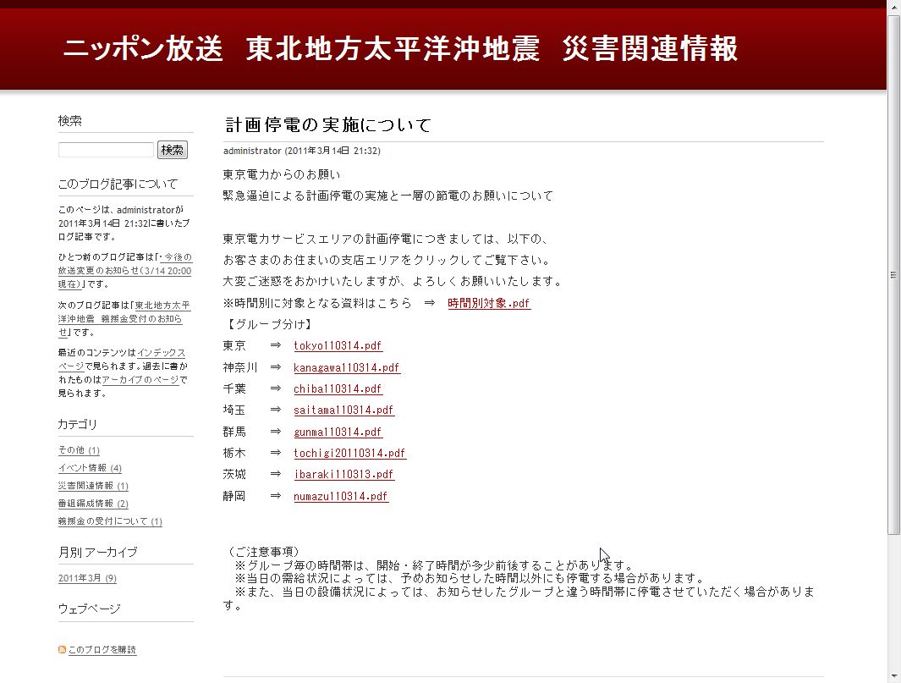The width and height of the screenshot is (901, 683).
Task: Open ibaraki110313.pdf link
Action: pyautogui.click(x=343, y=474)
